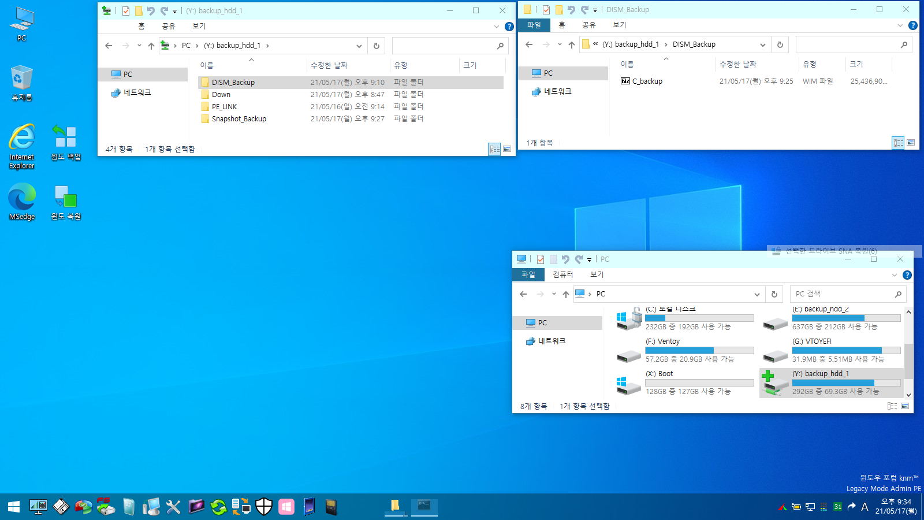
Task: Toggle the IME language indicator A in tray
Action: click(x=865, y=507)
